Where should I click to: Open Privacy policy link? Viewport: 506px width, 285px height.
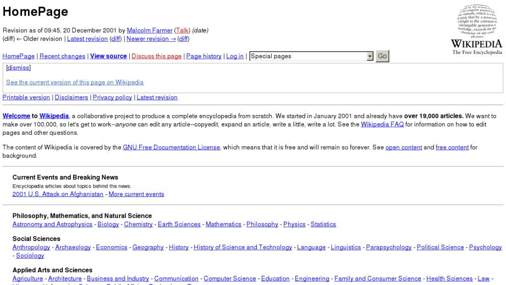[112, 97]
